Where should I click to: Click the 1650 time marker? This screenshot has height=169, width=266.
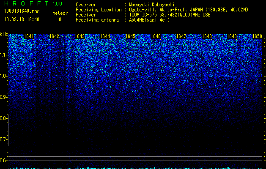[258, 36]
